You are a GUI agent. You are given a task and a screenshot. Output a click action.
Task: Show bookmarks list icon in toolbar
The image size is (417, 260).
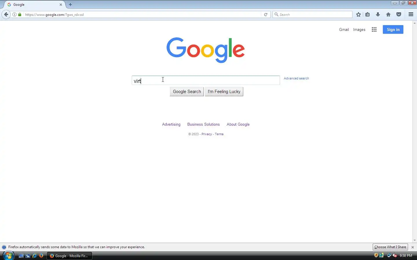pyautogui.click(x=367, y=14)
